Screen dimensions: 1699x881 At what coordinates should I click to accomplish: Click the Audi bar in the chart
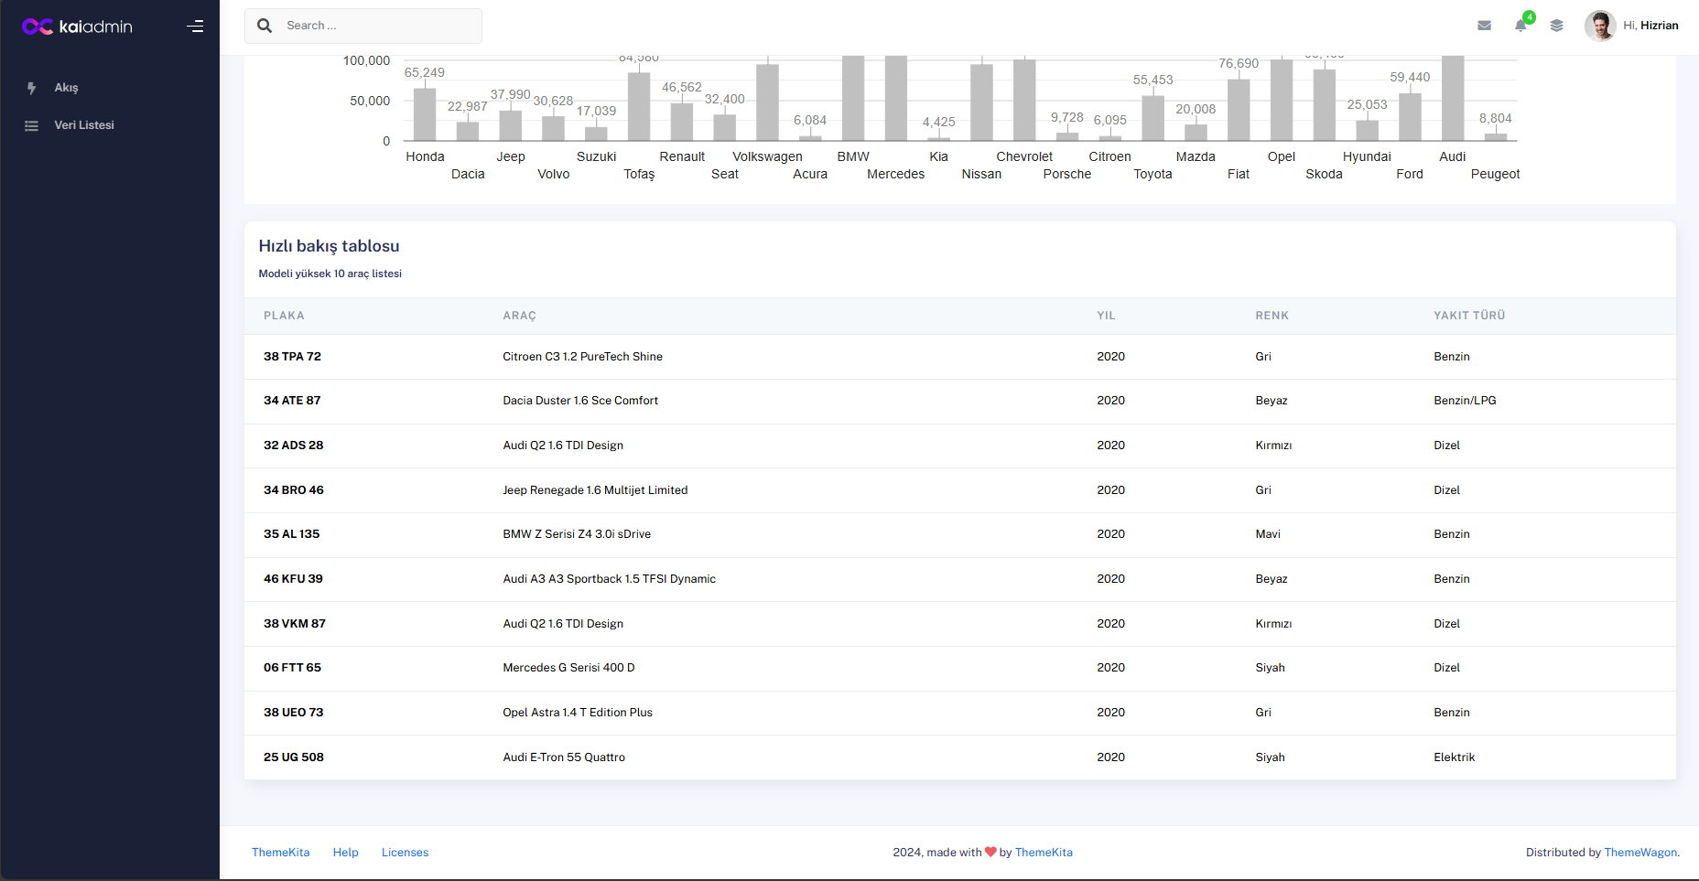[1452, 99]
